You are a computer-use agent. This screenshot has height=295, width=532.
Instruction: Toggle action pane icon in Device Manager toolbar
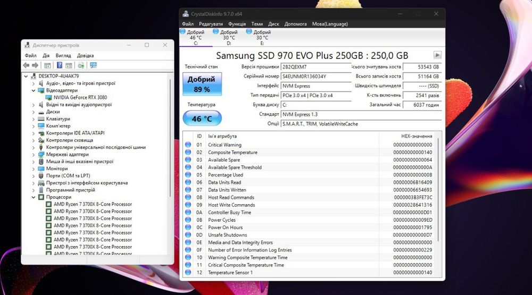click(x=69, y=65)
